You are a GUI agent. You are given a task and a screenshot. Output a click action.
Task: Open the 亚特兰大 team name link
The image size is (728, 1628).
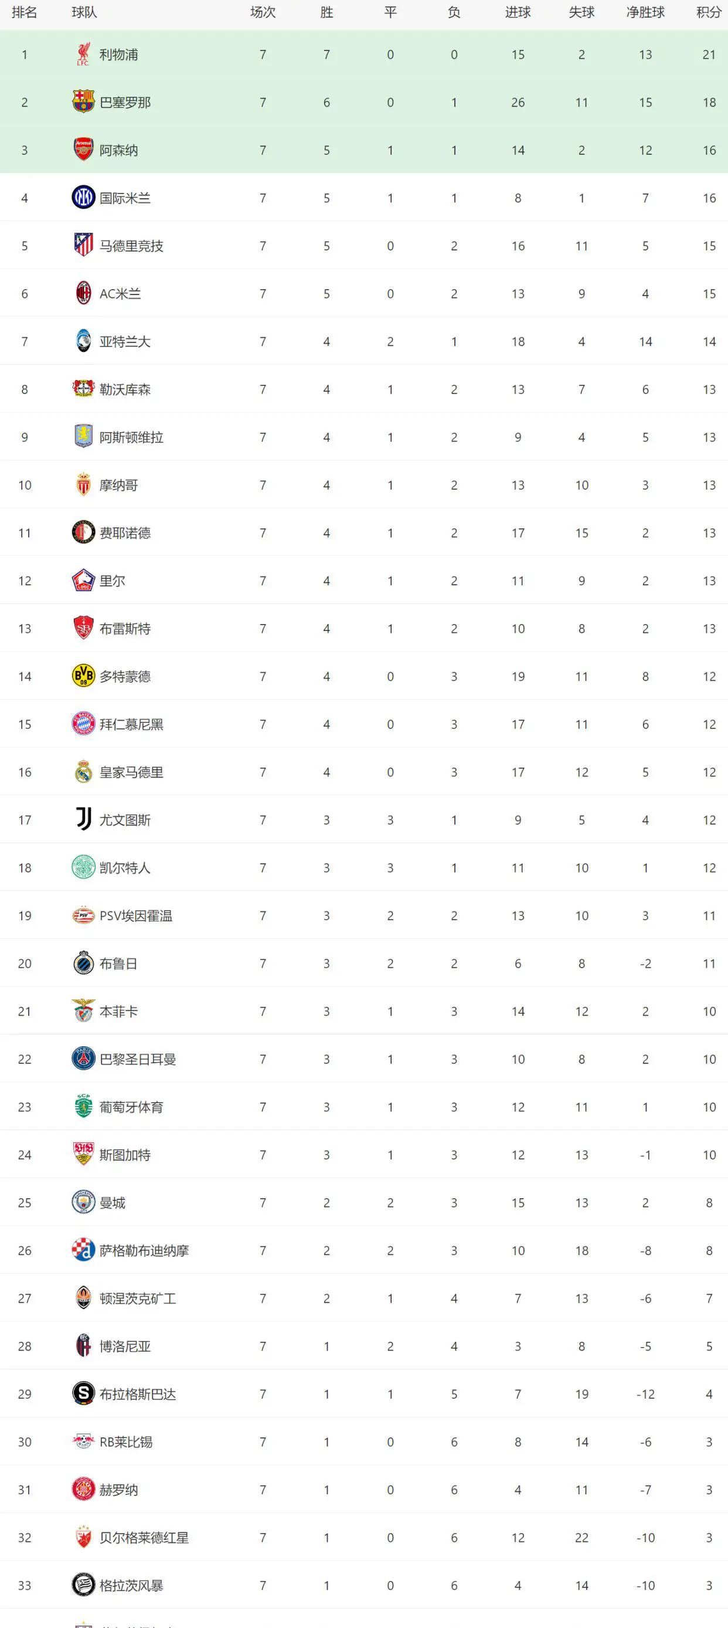click(125, 341)
